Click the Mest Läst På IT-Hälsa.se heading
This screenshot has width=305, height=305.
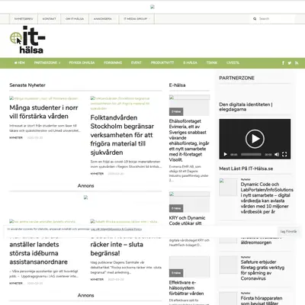pos(246,169)
